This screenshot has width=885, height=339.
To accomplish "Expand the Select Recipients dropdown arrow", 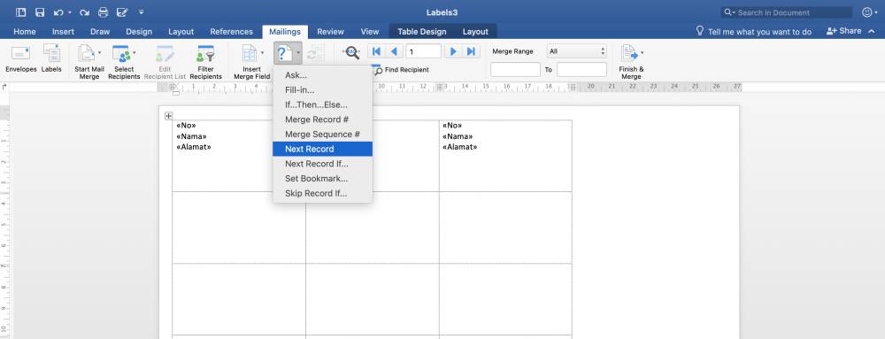I will click(x=134, y=52).
